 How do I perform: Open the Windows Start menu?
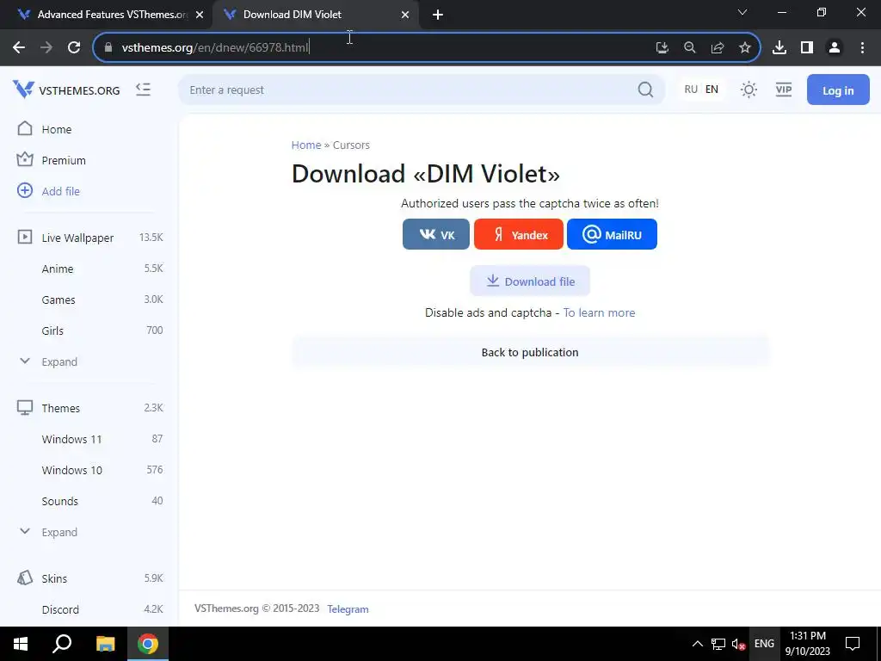(21, 644)
